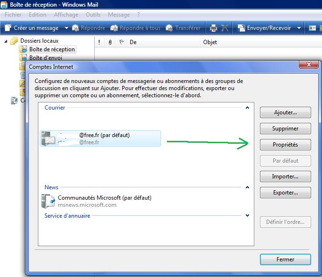Sort by the flag column header
322x277 pixels.
click(x=121, y=42)
